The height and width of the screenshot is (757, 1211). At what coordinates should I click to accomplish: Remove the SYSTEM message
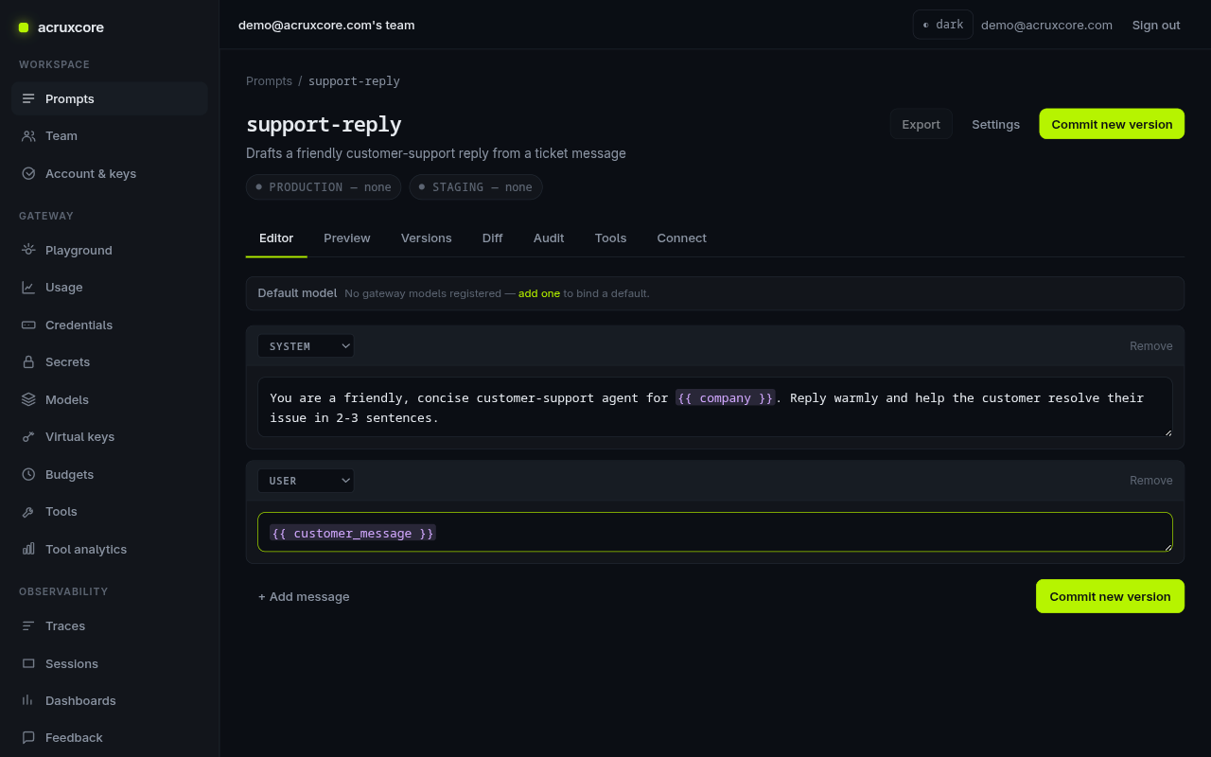coord(1150,346)
